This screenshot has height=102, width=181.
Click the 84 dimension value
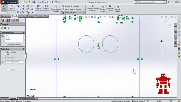coord(161,41)
